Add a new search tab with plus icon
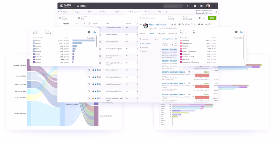 click(x=166, y=12)
